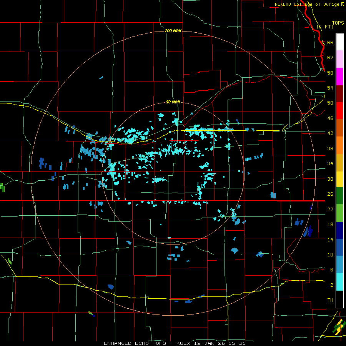Click the 30 legend value
Image resolution: width=346 pixels, height=346 pixels.
tap(330, 179)
